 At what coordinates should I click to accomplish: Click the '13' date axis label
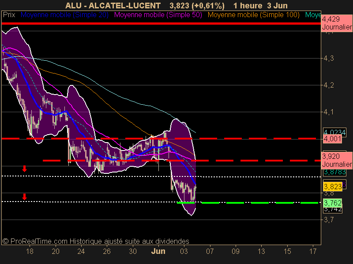261,251
